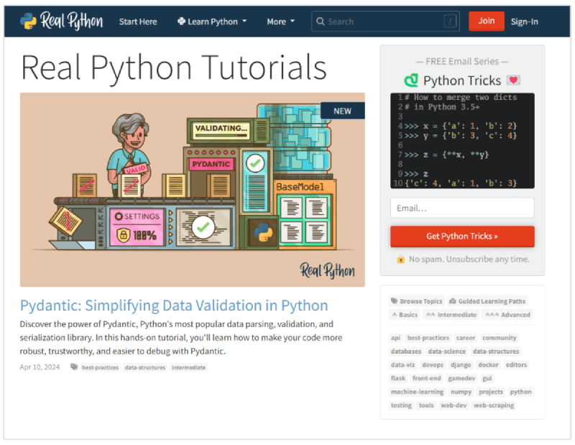Open Browse Topics with the tag icon
The image size is (575, 445).
(x=417, y=301)
